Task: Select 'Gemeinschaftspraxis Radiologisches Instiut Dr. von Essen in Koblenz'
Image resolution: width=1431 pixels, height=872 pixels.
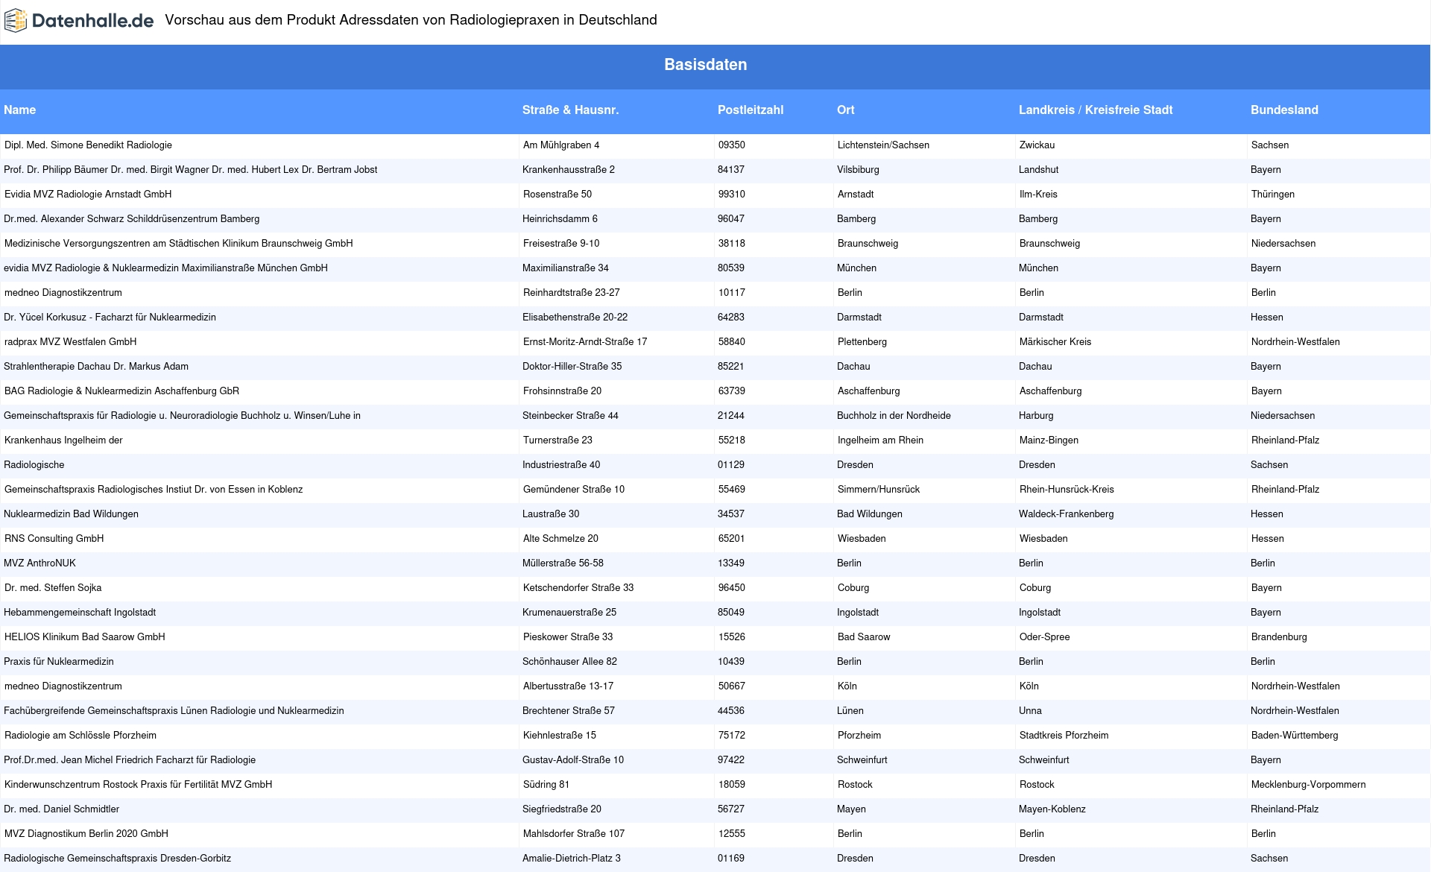Action: pyautogui.click(x=154, y=490)
